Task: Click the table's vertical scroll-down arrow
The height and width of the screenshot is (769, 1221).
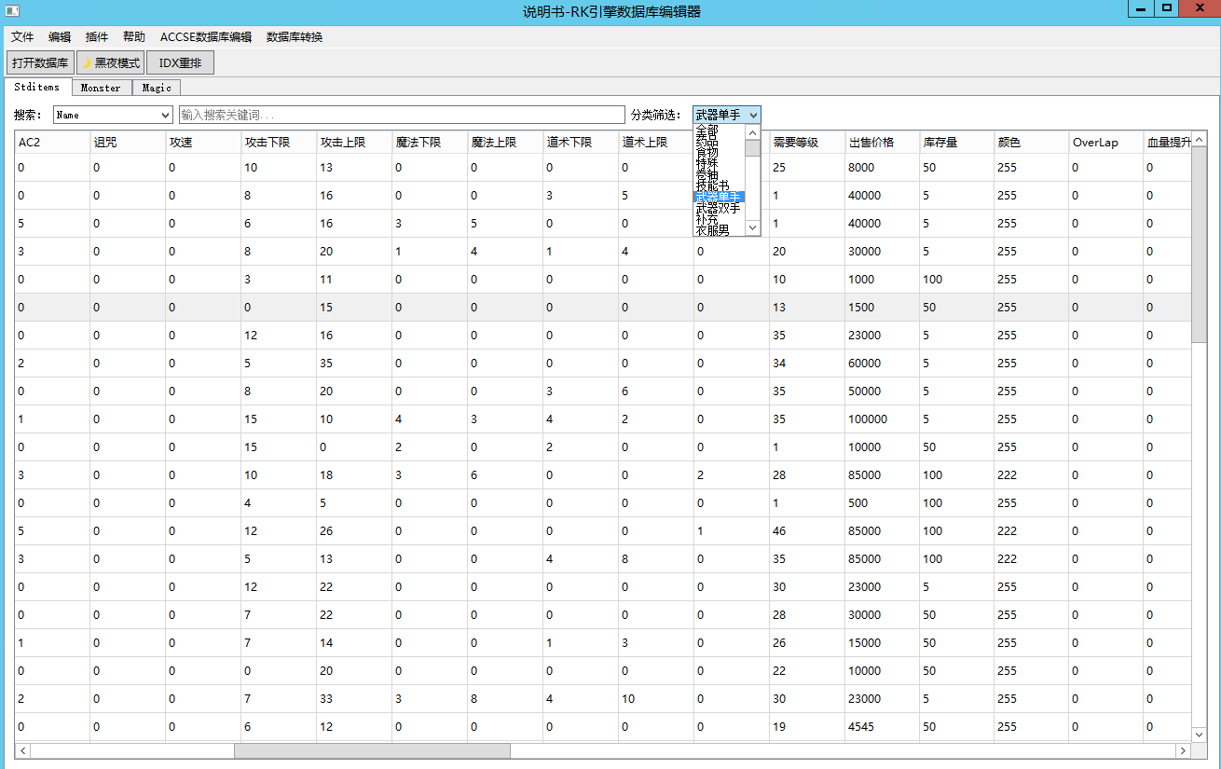Action: tap(1200, 735)
